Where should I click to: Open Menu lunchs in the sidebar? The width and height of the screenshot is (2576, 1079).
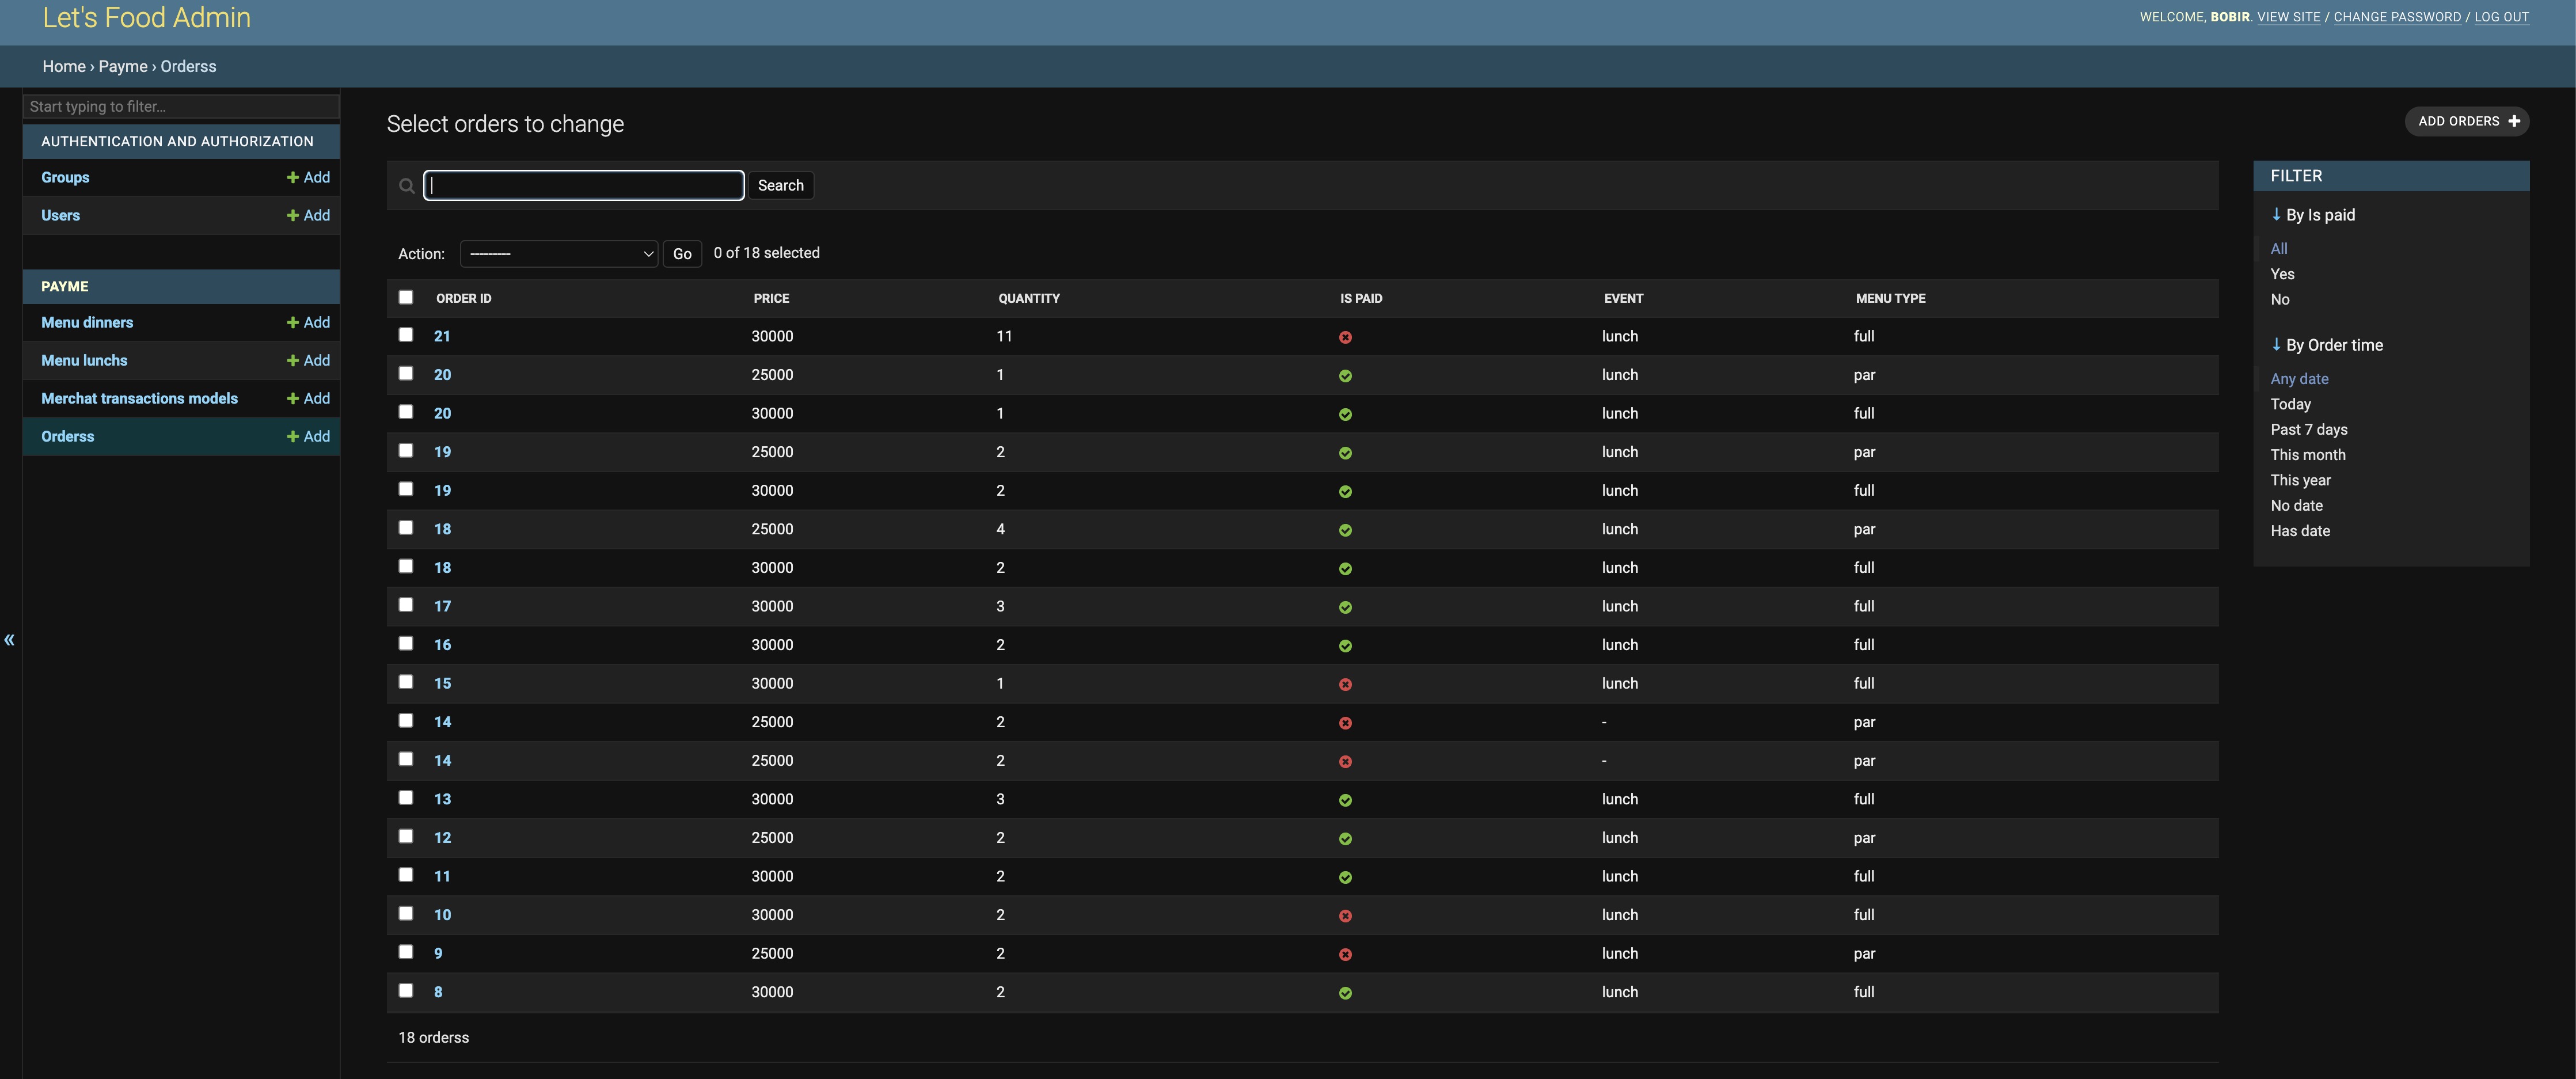[84, 360]
